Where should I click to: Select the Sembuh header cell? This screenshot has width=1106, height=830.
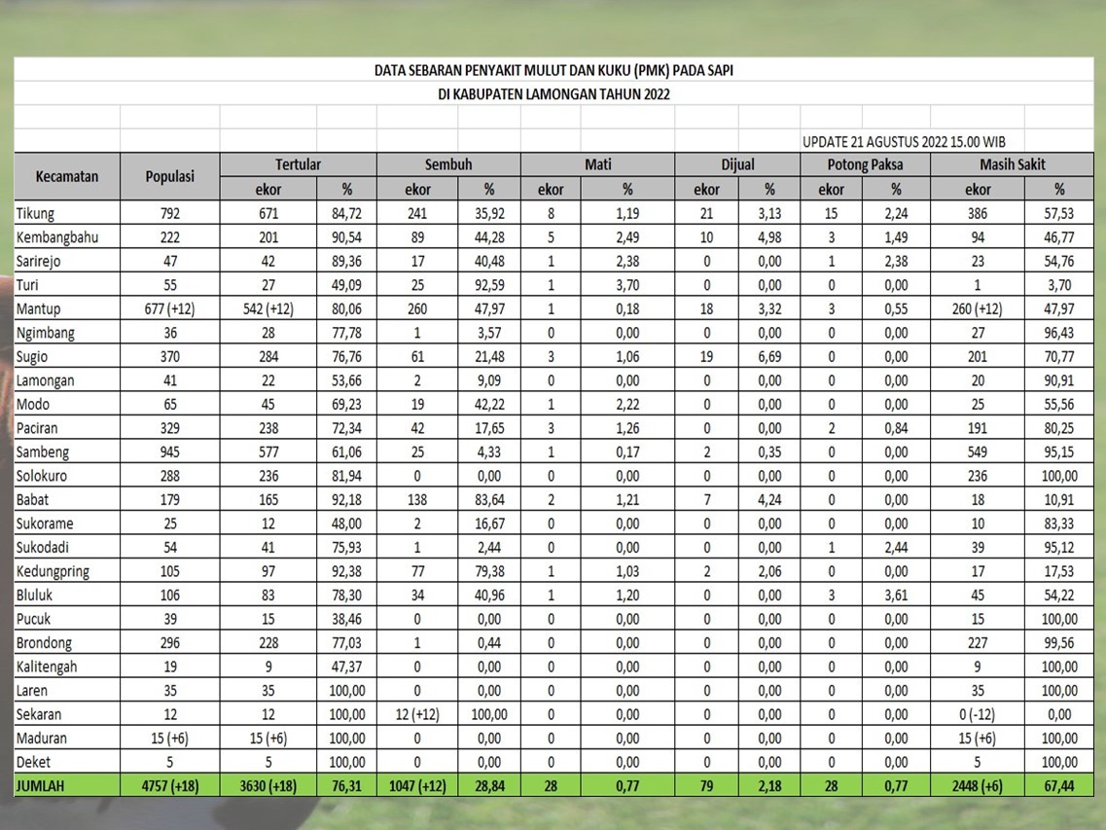click(x=447, y=164)
